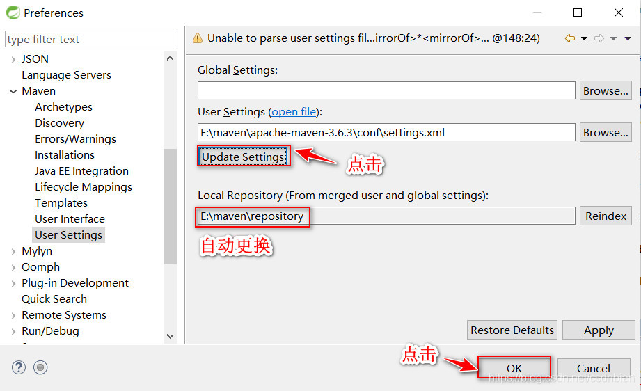Expand the Remote Systems node
Image resolution: width=641 pixels, height=391 pixels.
click(x=13, y=315)
